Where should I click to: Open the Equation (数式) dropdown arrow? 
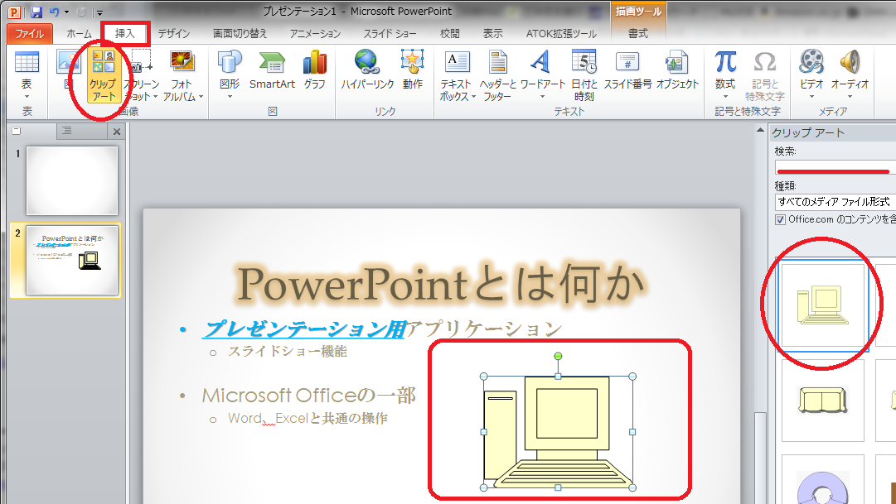click(x=725, y=97)
